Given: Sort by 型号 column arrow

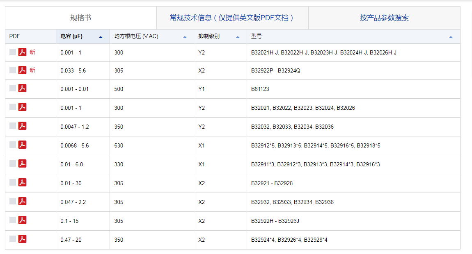Looking at the screenshot, I should pyautogui.click(x=451, y=37).
